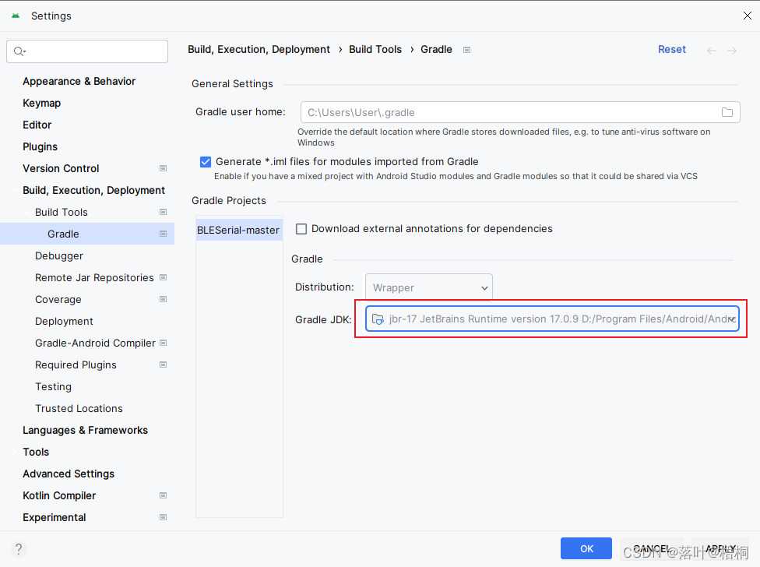Collapse the Build Tools node
760x567 pixels.
[26, 213]
